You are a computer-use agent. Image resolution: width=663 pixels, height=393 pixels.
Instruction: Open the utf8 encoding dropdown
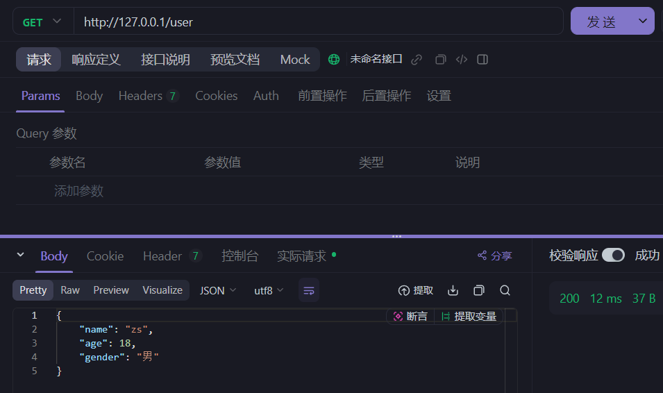pyautogui.click(x=269, y=291)
